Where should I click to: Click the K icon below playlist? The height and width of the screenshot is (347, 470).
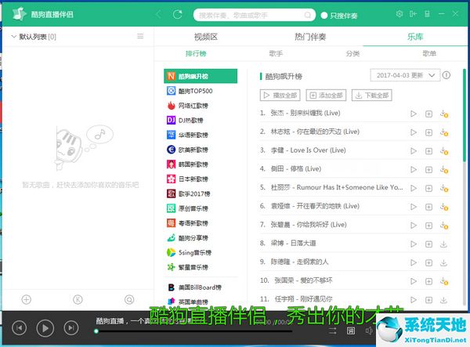click(78, 299)
